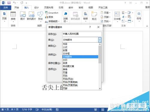Insert online pictures with 联机图片
Screen dimensions: 150x112
pyautogui.click(x=31, y=16)
